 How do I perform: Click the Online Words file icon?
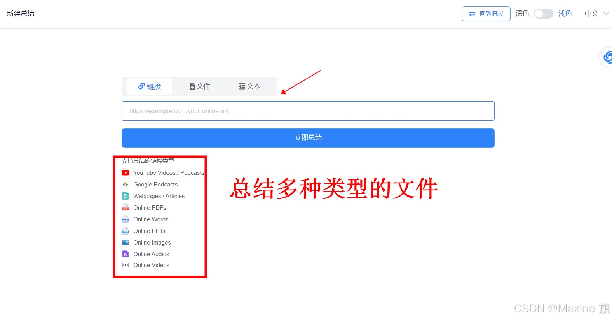[x=126, y=219]
